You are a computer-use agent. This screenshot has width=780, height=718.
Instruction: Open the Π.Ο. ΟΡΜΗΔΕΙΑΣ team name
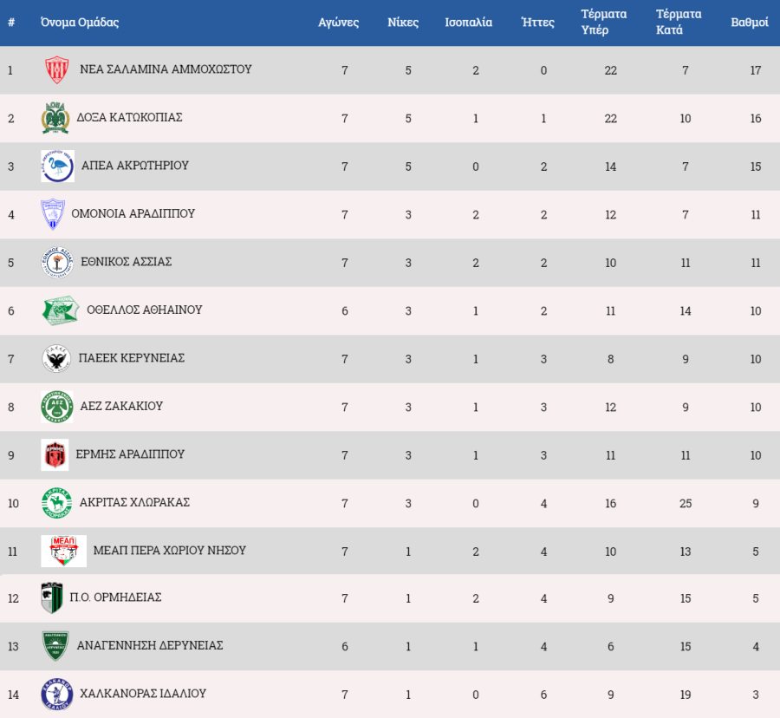[115, 597]
